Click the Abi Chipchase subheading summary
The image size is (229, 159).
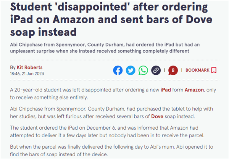105,48
